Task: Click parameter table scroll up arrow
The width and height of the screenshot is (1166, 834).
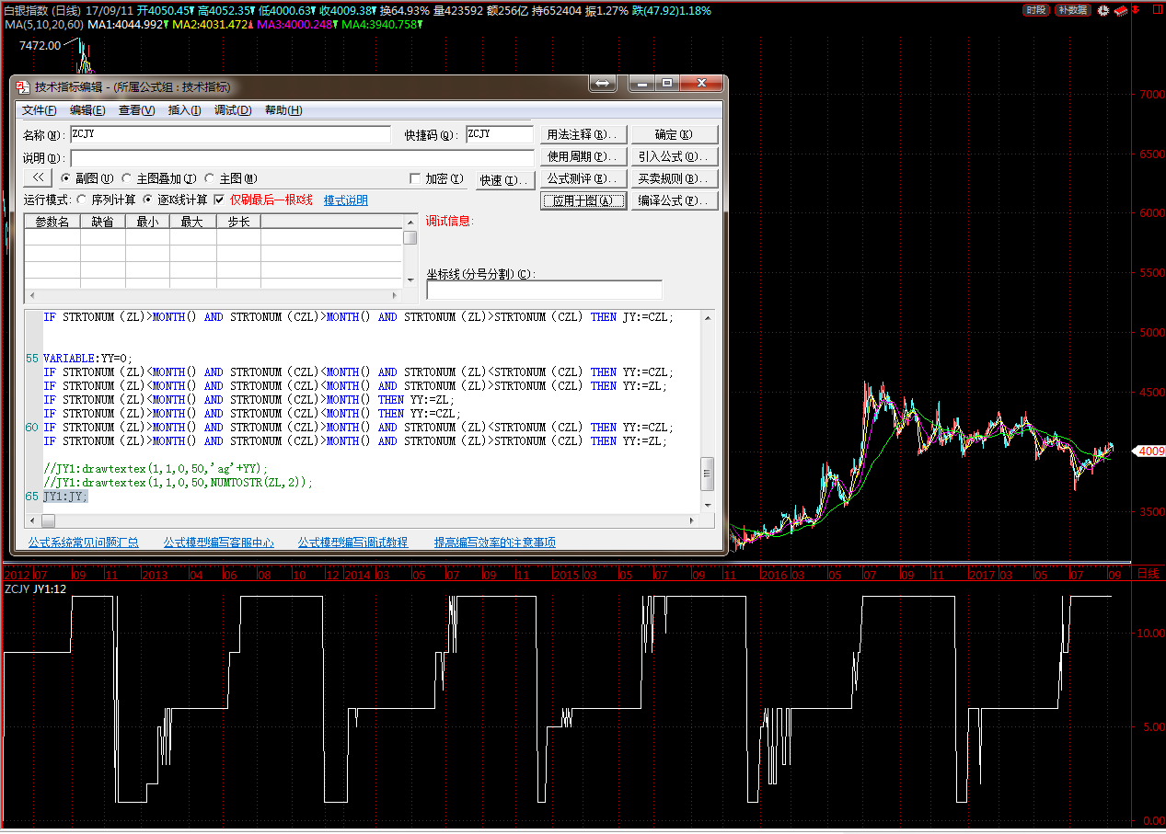Action: coord(410,222)
